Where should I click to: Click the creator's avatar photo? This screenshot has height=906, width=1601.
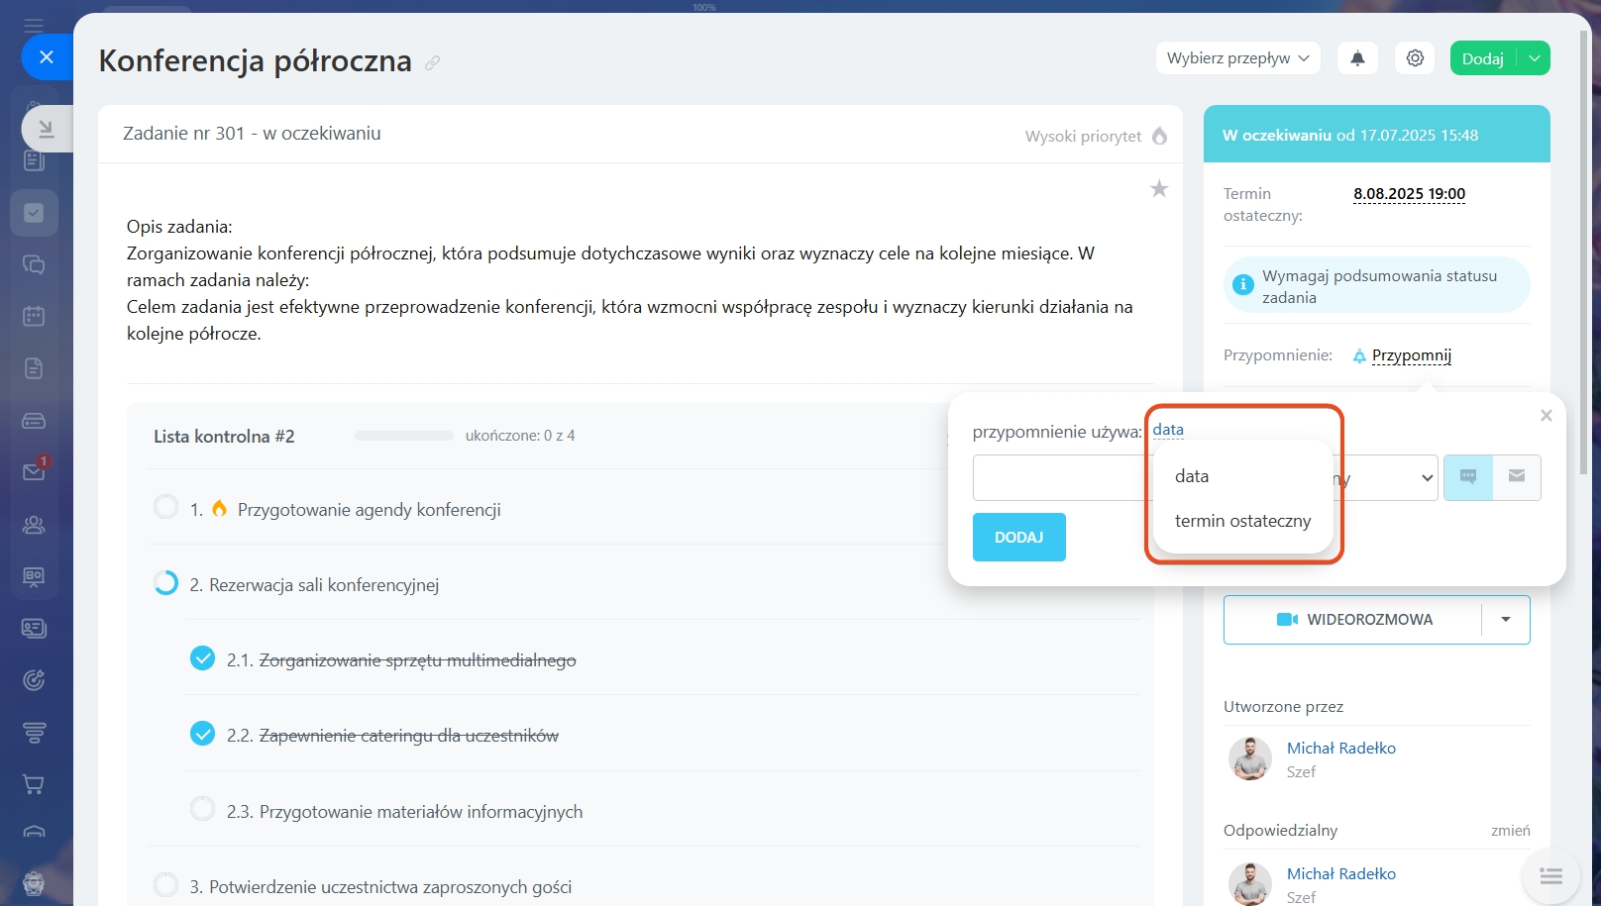[x=1250, y=758]
